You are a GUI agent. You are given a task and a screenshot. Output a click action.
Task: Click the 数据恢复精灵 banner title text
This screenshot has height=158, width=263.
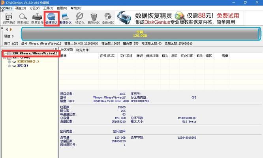(154, 15)
